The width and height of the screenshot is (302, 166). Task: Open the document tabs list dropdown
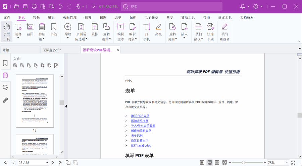[x=300, y=49]
